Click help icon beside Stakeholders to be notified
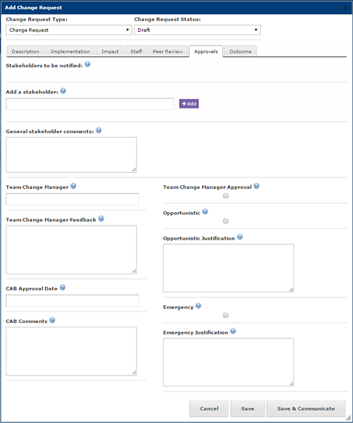The image size is (353, 423). point(87,65)
